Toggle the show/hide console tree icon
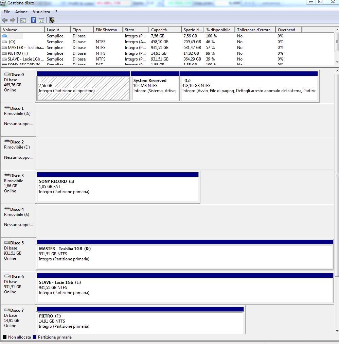Image resolution: width=339 pixels, height=344 pixels. [23, 20]
